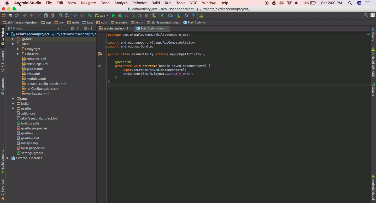Expand the copyright folder
The width and height of the screenshot is (376, 203).
coord(18,49)
